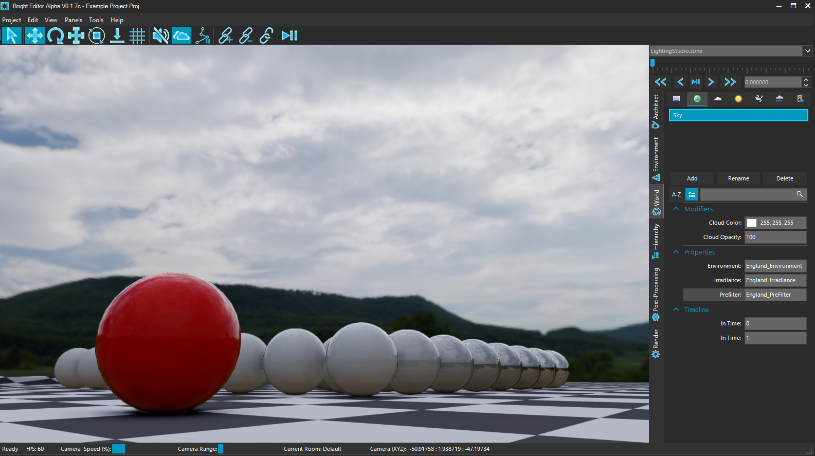Toggle the muted speaker sound icon
815x456 pixels.
(160, 35)
